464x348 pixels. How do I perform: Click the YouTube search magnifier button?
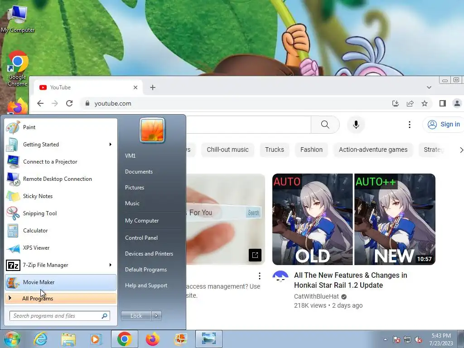click(325, 125)
